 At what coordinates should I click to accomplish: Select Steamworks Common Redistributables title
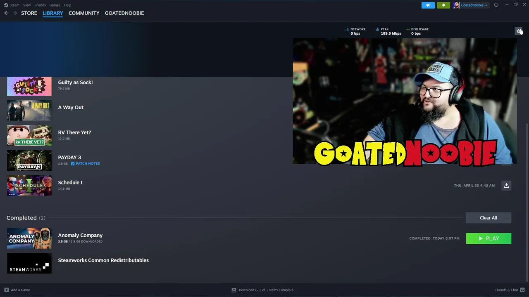tap(103, 260)
